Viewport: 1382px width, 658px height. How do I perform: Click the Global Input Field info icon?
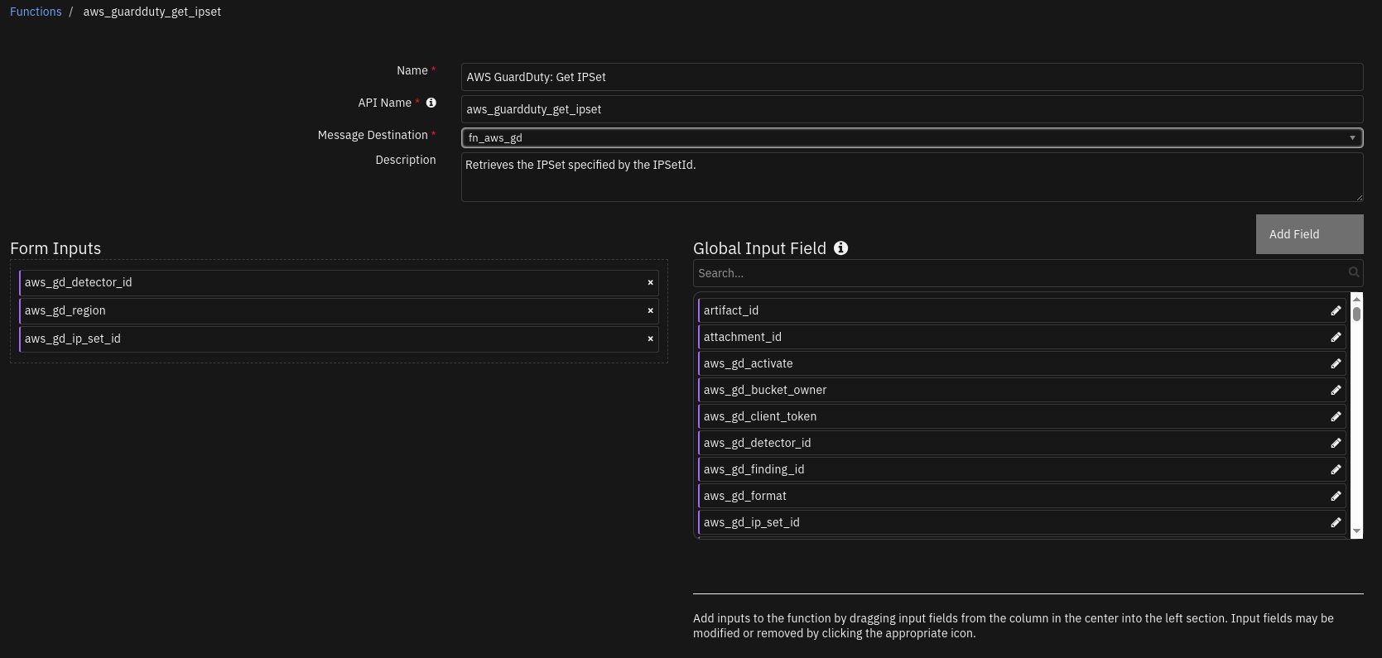(840, 247)
